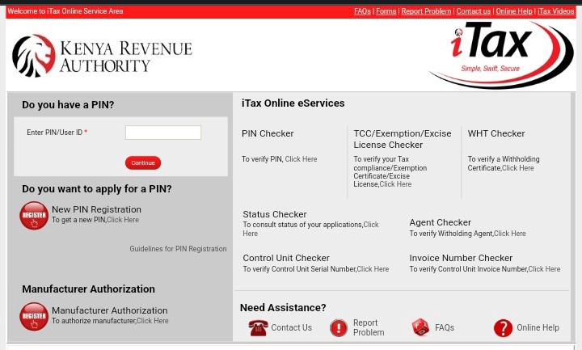Open Report Problem in the top bar
Image resolution: width=582 pixels, height=350 pixels.
tap(426, 11)
